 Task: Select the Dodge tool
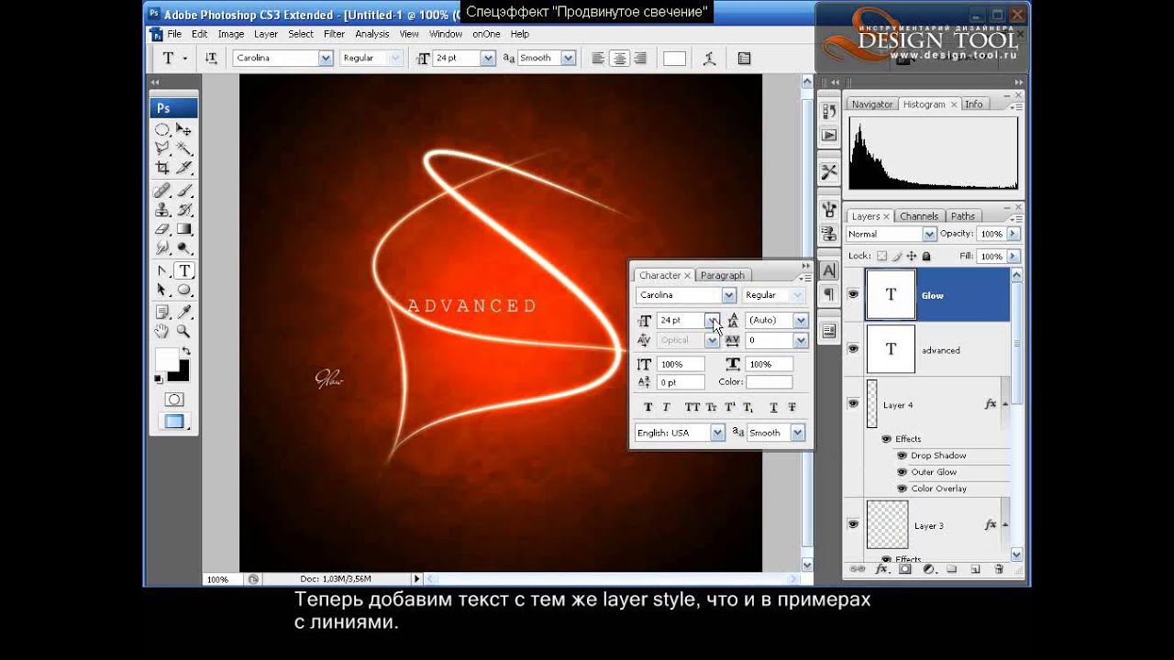point(184,247)
